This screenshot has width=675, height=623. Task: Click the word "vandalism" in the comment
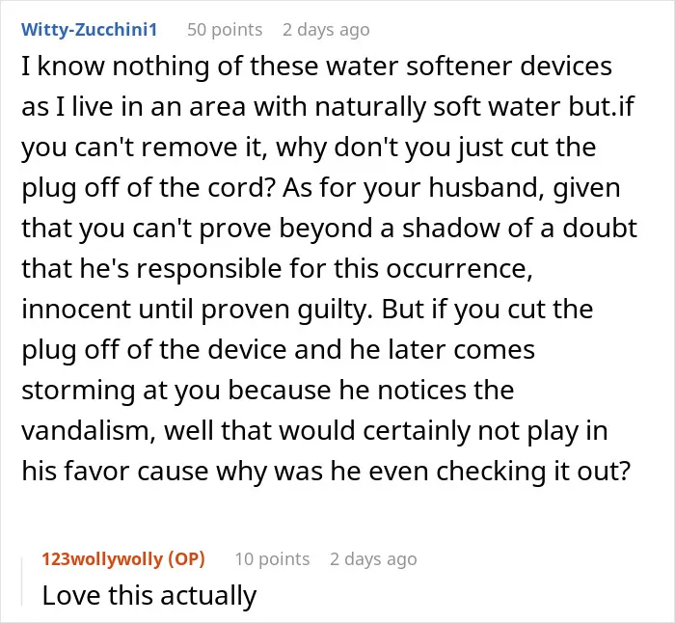click(88, 430)
